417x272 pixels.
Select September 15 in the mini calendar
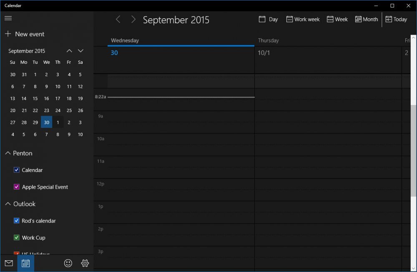point(35,98)
